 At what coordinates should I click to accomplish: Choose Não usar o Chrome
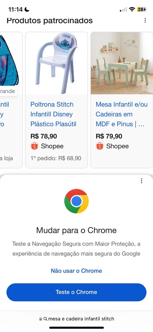[76, 271]
